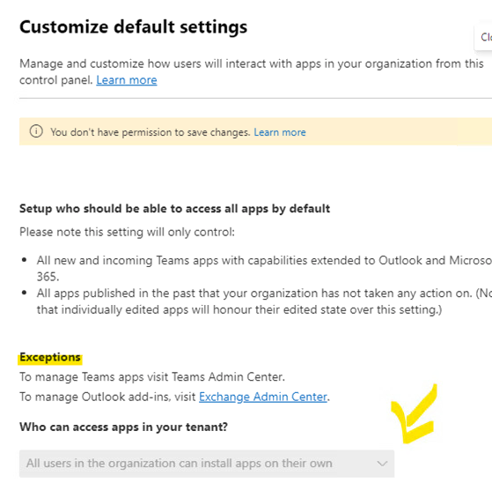The height and width of the screenshot is (483, 492).
Task: Open the 'All users in the organization' dropdown
Action: (207, 464)
